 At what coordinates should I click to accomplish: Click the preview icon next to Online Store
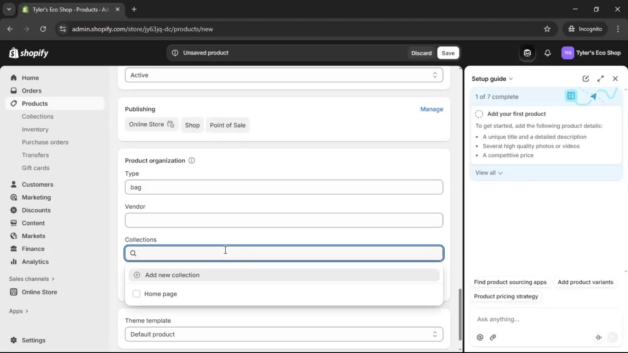171,125
